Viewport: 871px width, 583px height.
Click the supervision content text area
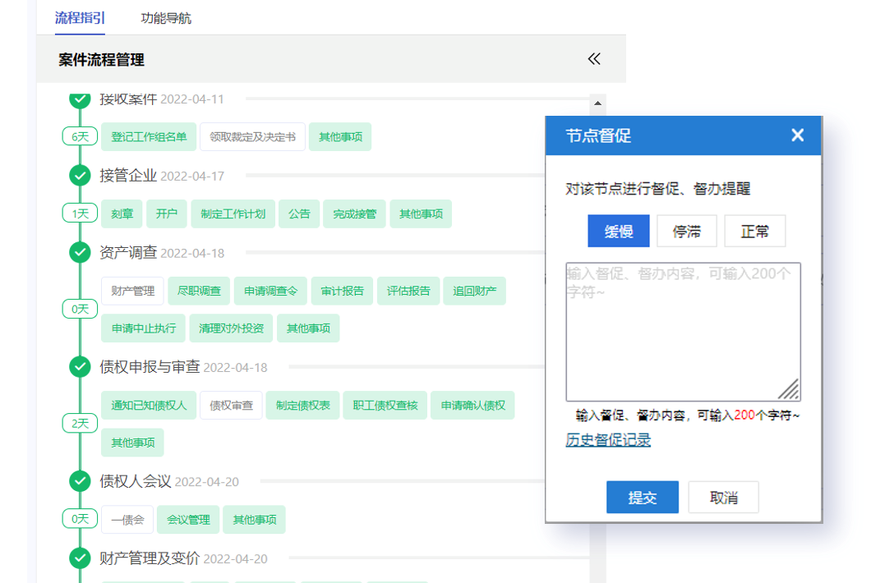pyautogui.click(x=682, y=333)
